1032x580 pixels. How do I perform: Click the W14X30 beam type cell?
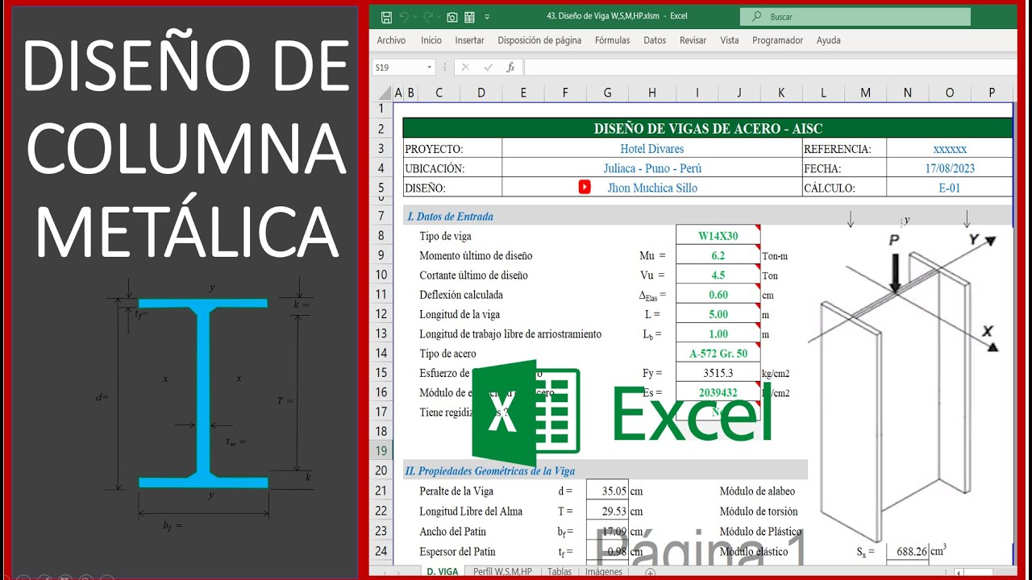point(718,236)
